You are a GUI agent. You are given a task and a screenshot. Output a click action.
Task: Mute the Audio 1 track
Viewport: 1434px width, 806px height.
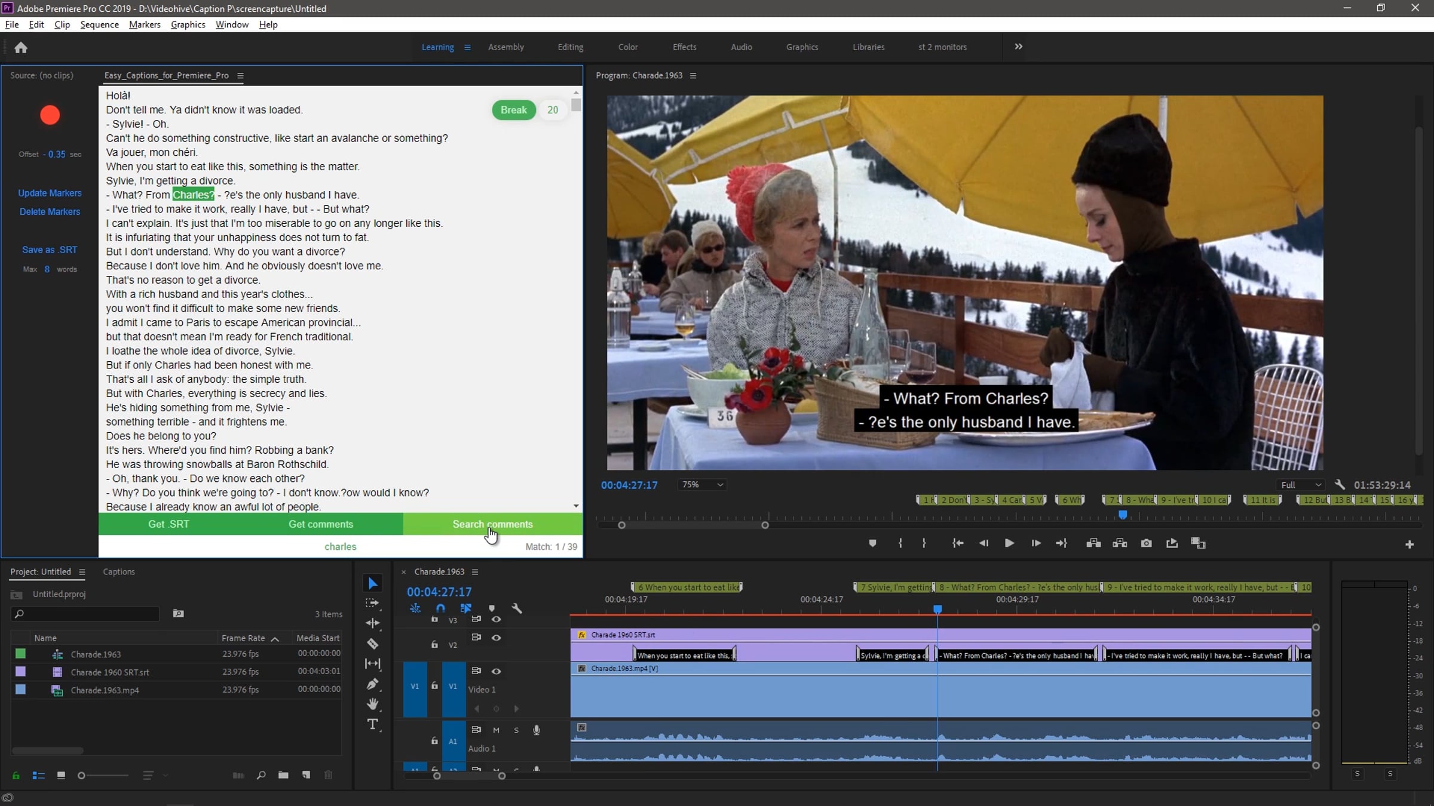click(496, 730)
